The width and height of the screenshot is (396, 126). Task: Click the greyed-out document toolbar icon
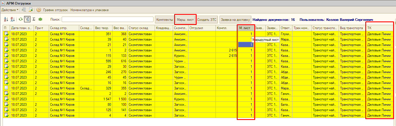pos(24,10)
